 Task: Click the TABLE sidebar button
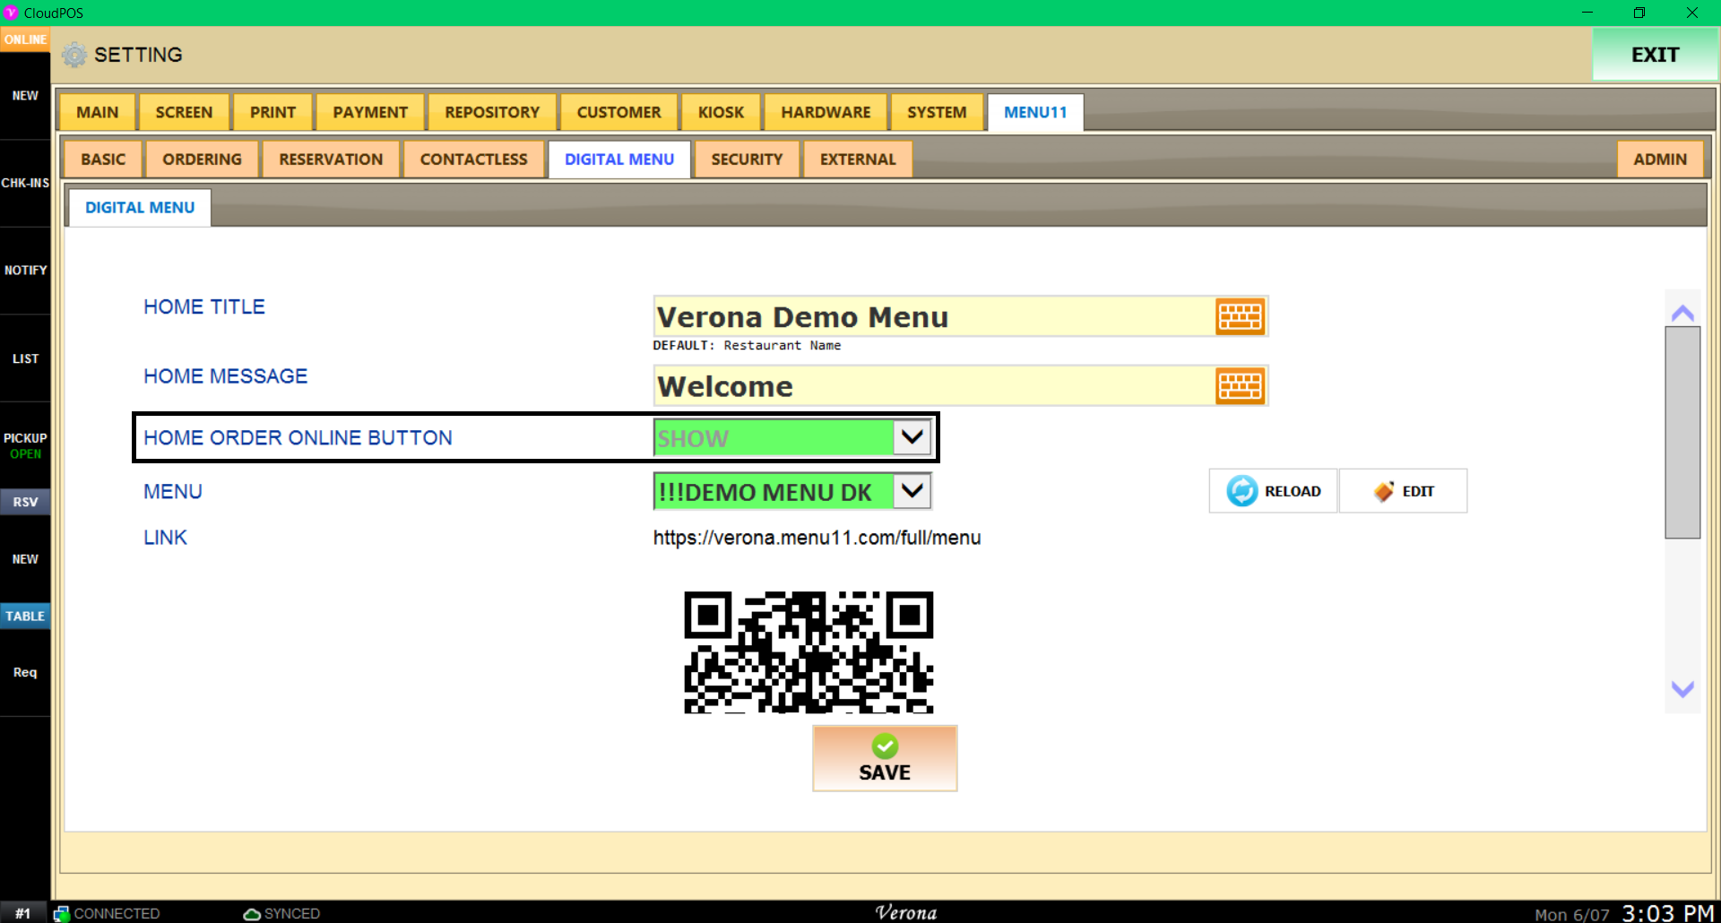coord(25,616)
